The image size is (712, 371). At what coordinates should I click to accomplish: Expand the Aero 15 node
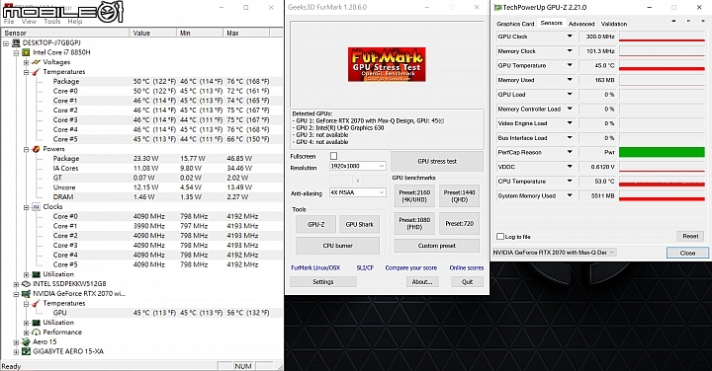click(17, 342)
